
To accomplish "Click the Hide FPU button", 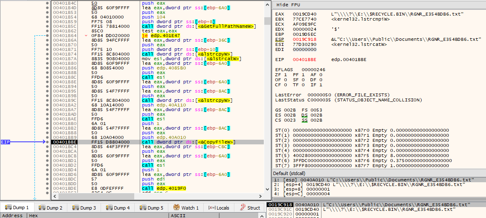I will pos(288,5).
